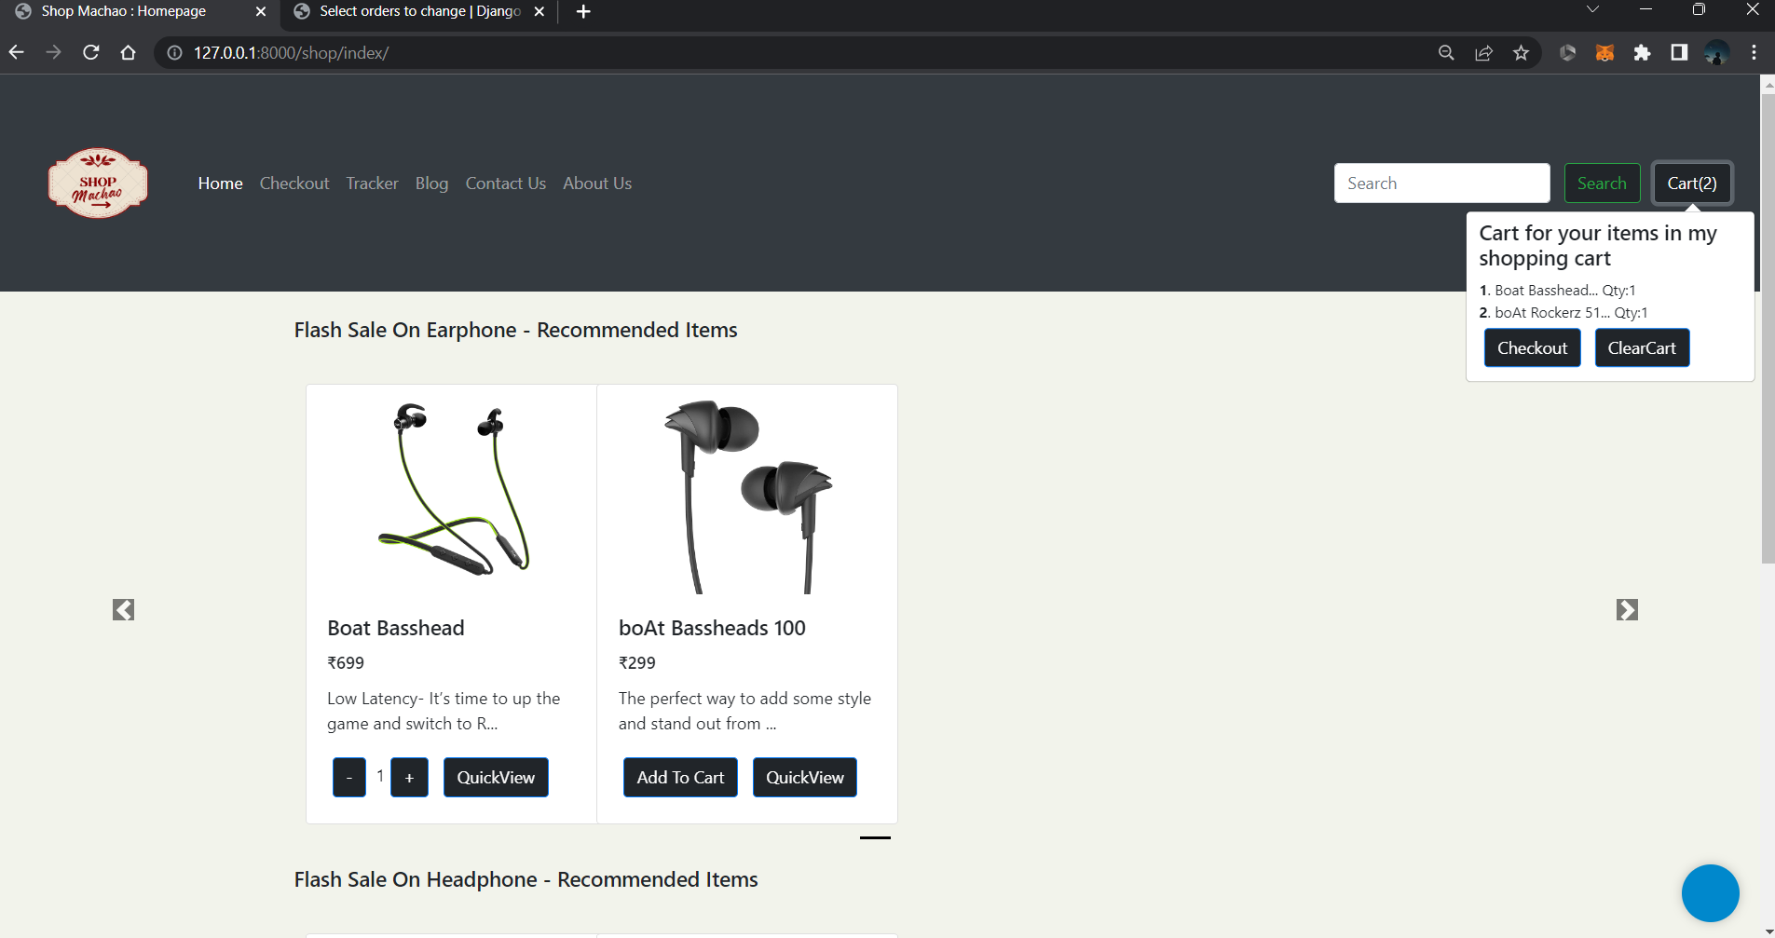Click the Shop Machao logo
Image resolution: width=1775 pixels, height=938 pixels.
tap(97, 183)
